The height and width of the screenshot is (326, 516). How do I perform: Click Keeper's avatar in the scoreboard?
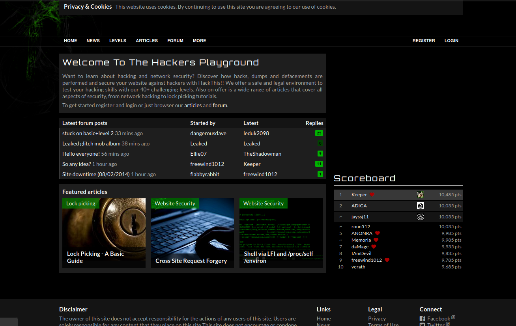(420, 195)
